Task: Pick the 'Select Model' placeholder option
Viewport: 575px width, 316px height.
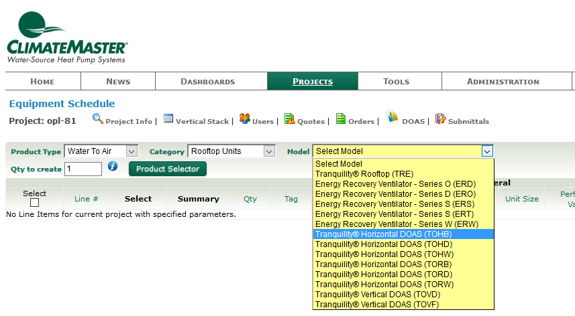Action: (x=403, y=164)
